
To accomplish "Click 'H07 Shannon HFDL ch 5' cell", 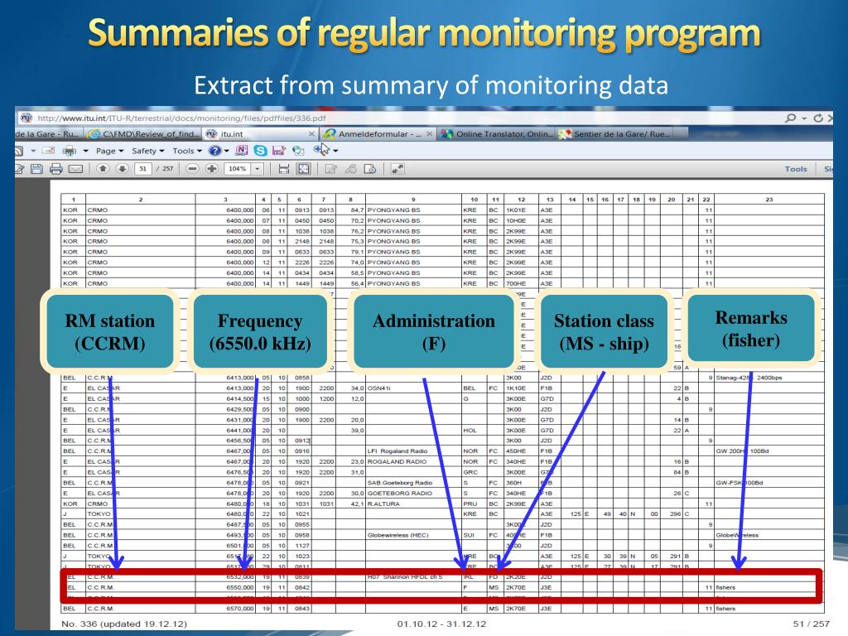I will click(404, 576).
